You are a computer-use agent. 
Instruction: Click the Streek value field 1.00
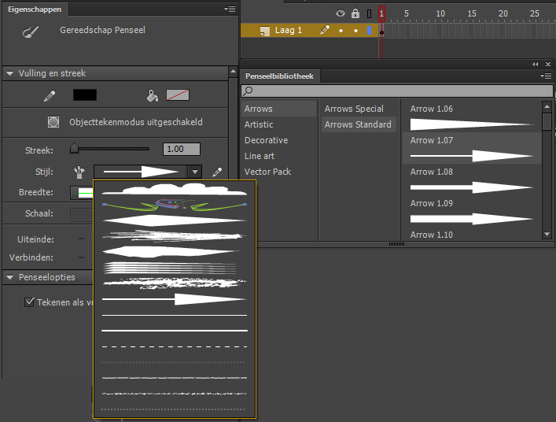coord(182,149)
